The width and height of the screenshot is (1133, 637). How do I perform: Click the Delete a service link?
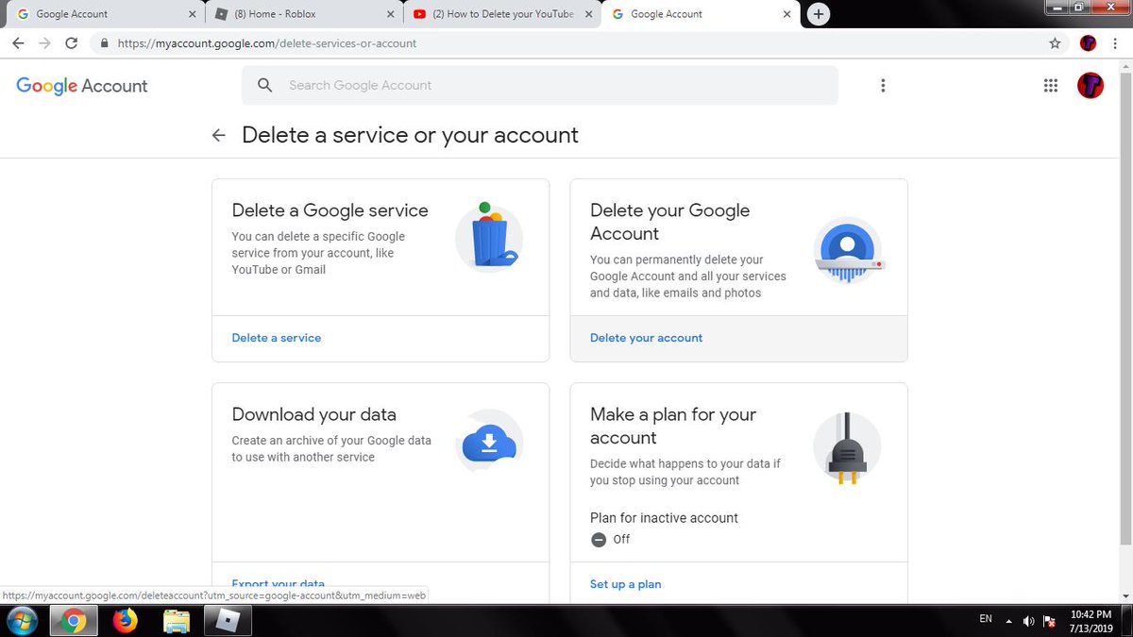(x=277, y=338)
